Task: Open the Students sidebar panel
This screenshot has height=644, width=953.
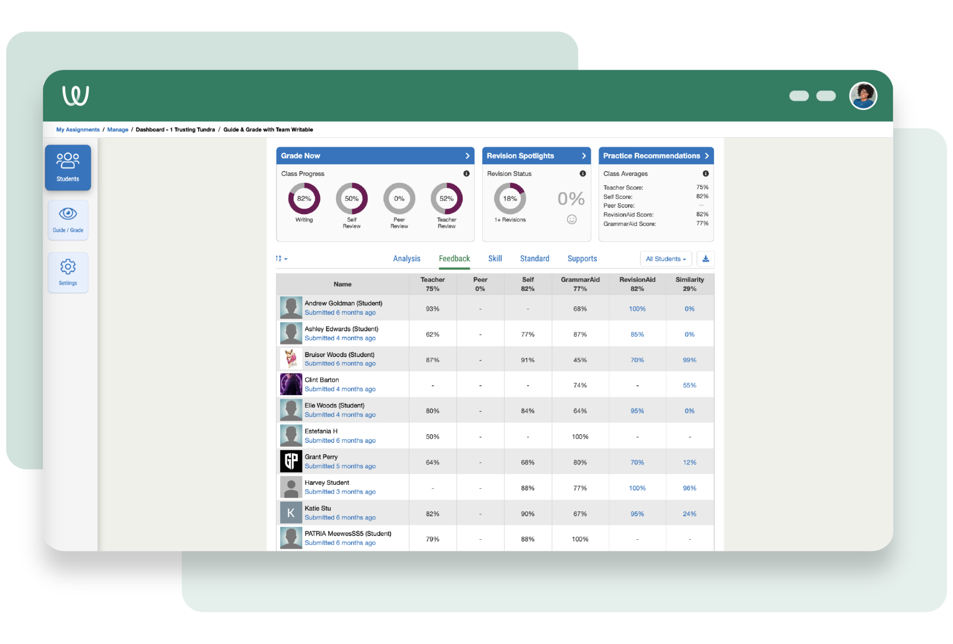Action: click(x=68, y=167)
